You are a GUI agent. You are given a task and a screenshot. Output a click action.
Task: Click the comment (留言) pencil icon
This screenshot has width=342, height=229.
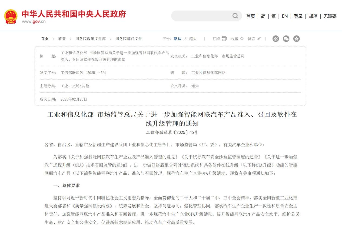pos(259,39)
